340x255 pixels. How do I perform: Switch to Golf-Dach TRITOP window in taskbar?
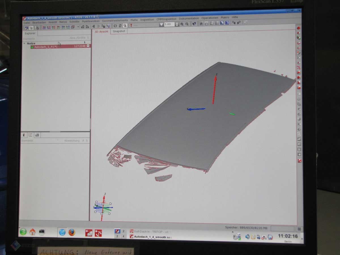pyautogui.click(x=150, y=231)
